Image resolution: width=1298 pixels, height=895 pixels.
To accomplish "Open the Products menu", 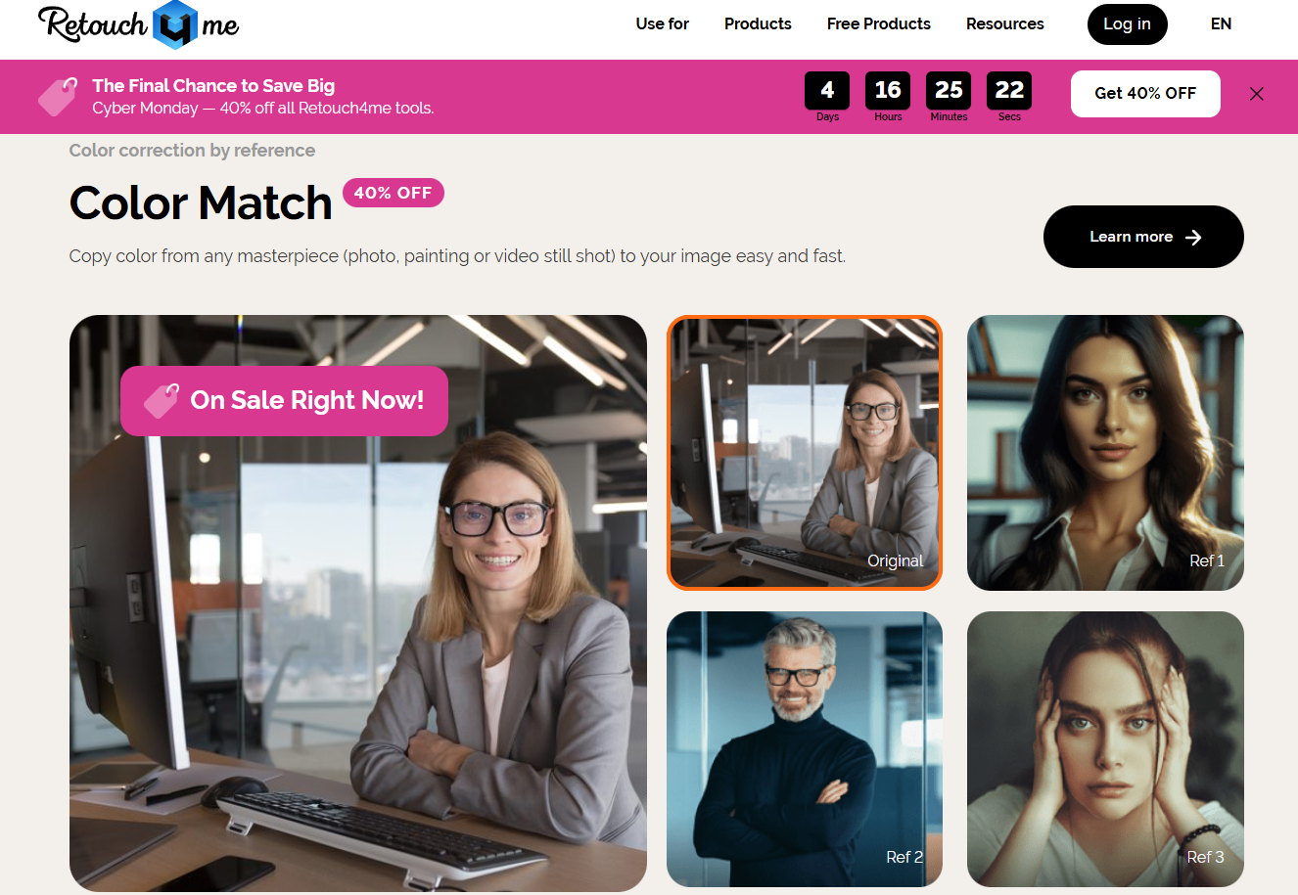I will point(758,23).
